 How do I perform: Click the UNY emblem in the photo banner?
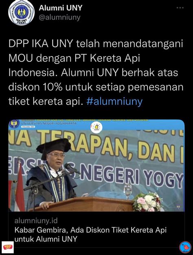(14, 124)
